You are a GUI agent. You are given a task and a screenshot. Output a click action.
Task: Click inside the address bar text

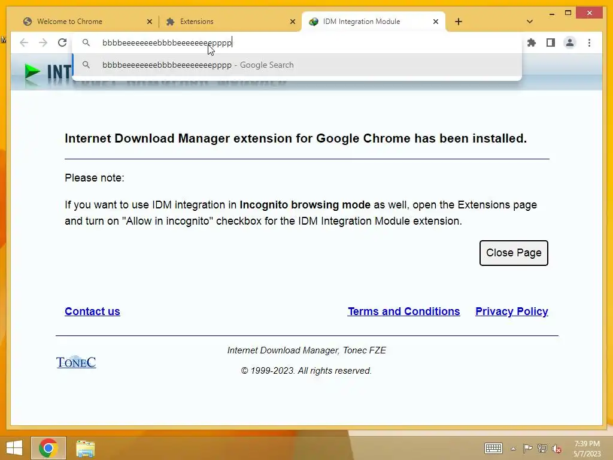167,43
